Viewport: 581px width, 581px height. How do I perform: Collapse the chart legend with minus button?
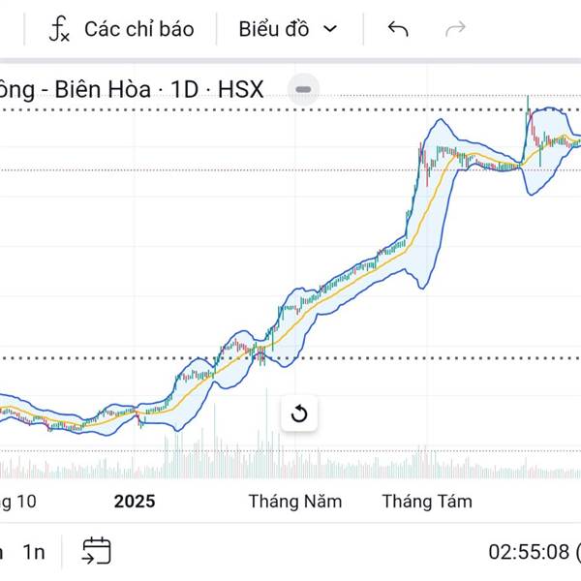click(x=303, y=90)
